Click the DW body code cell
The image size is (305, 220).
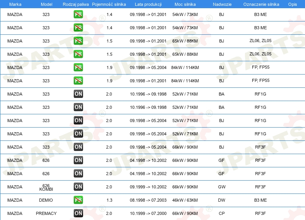[222, 200]
